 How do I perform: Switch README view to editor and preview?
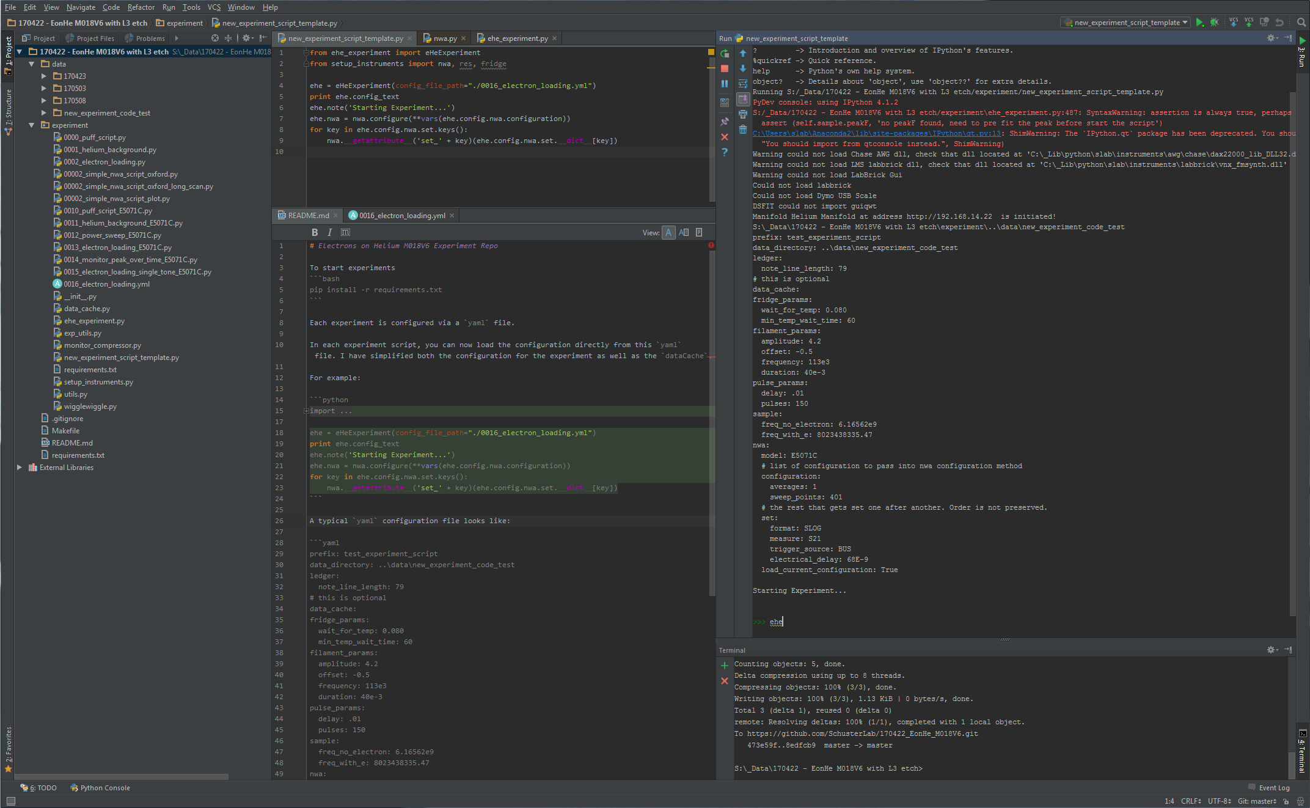coord(684,232)
